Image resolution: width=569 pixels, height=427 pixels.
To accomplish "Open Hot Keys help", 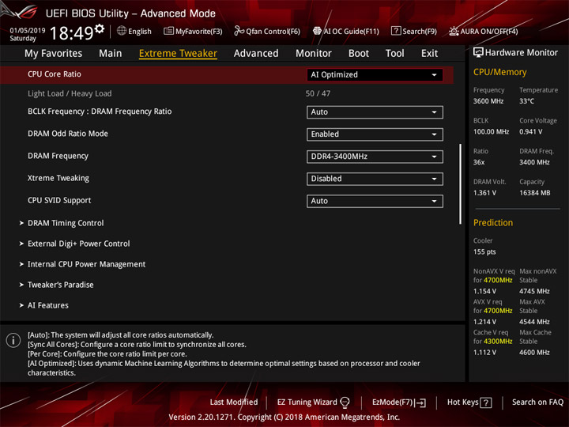I will pos(469,402).
